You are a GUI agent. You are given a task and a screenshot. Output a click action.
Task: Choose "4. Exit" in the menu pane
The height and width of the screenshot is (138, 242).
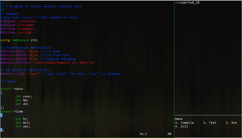pos(181,126)
